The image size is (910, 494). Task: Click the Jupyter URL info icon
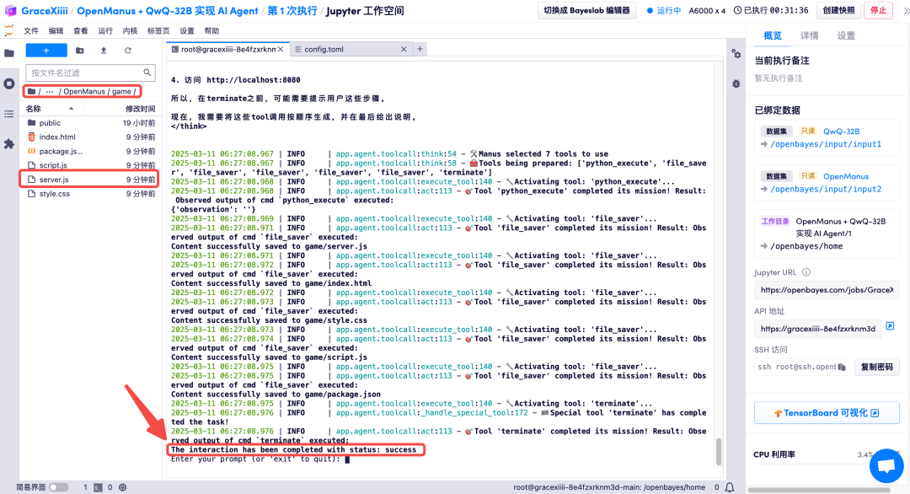(x=806, y=272)
